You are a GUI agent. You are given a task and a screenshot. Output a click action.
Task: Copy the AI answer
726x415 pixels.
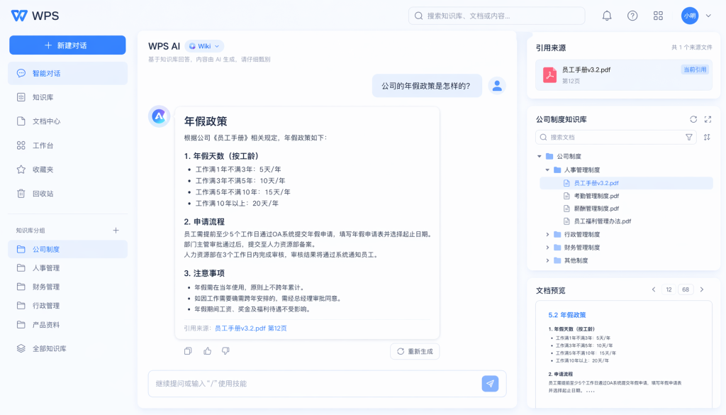188,351
